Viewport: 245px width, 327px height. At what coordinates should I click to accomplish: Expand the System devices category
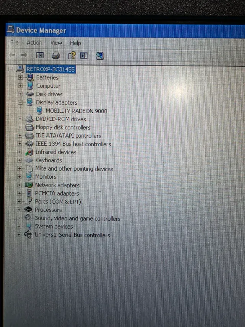(19, 226)
